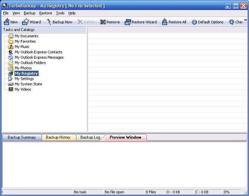Select My Outlook Folders label
This screenshot has width=249, height=196.
pyautogui.click(x=30, y=63)
